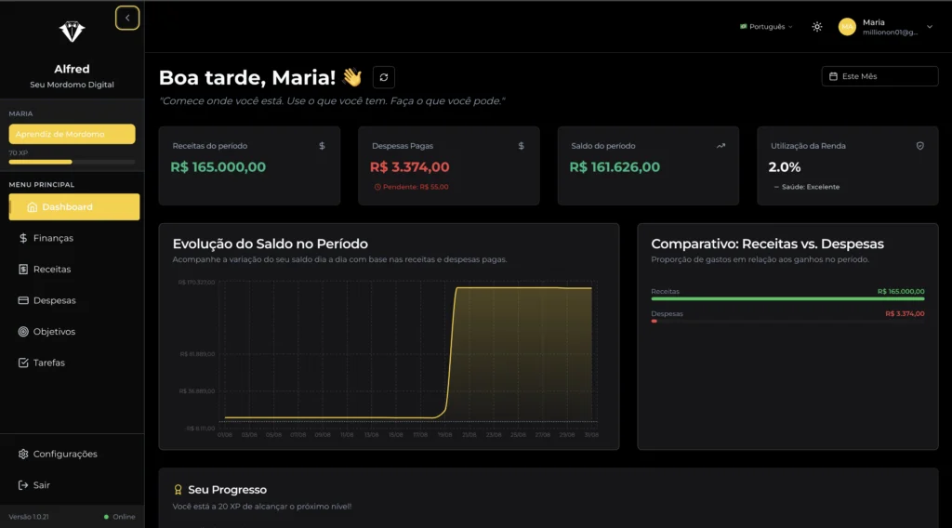952x528 pixels.
Task: Collapse the sidebar with the chevron button
Action: [126, 19]
